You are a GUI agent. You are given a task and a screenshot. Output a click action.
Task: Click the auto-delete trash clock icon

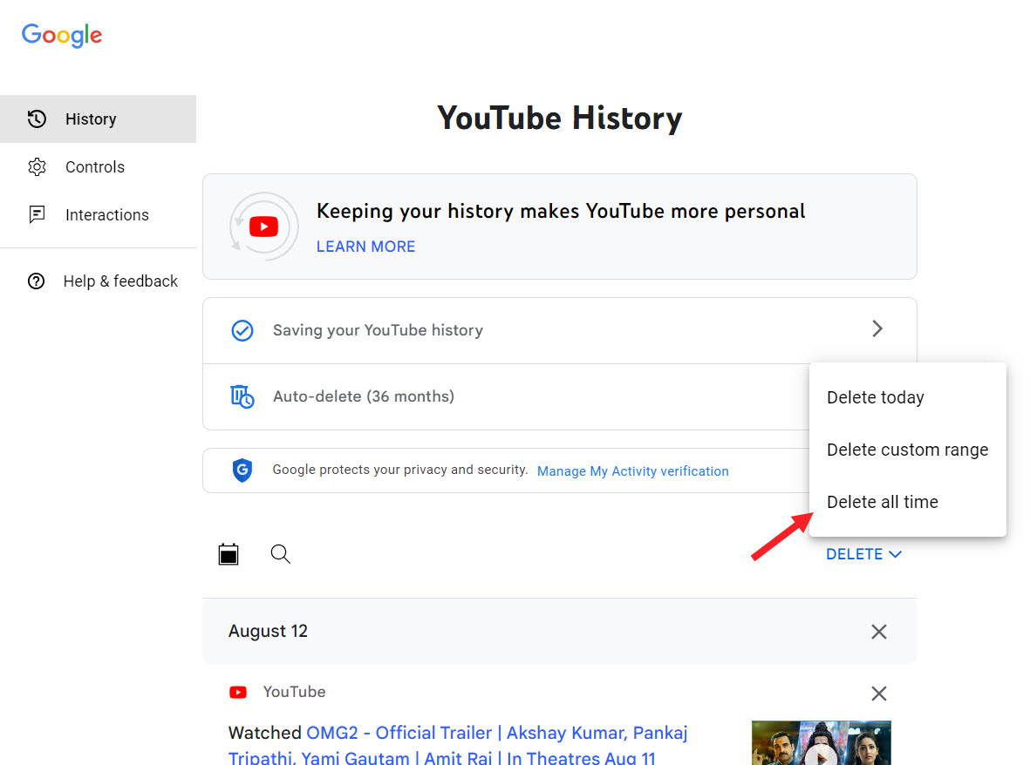click(x=242, y=396)
